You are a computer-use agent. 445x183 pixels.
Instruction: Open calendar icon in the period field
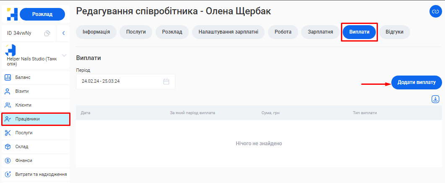166,81
